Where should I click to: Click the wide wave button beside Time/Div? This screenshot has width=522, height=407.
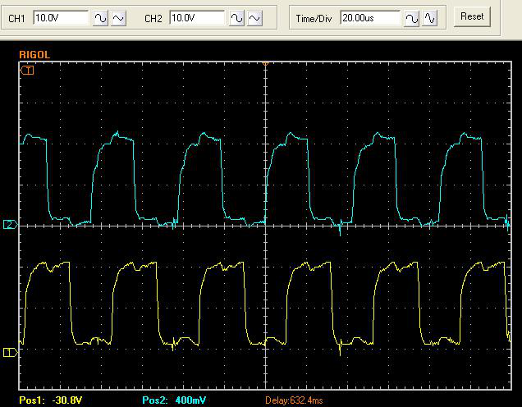coord(411,18)
